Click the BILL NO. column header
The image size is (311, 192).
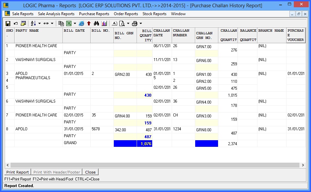click(x=102, y=35)
